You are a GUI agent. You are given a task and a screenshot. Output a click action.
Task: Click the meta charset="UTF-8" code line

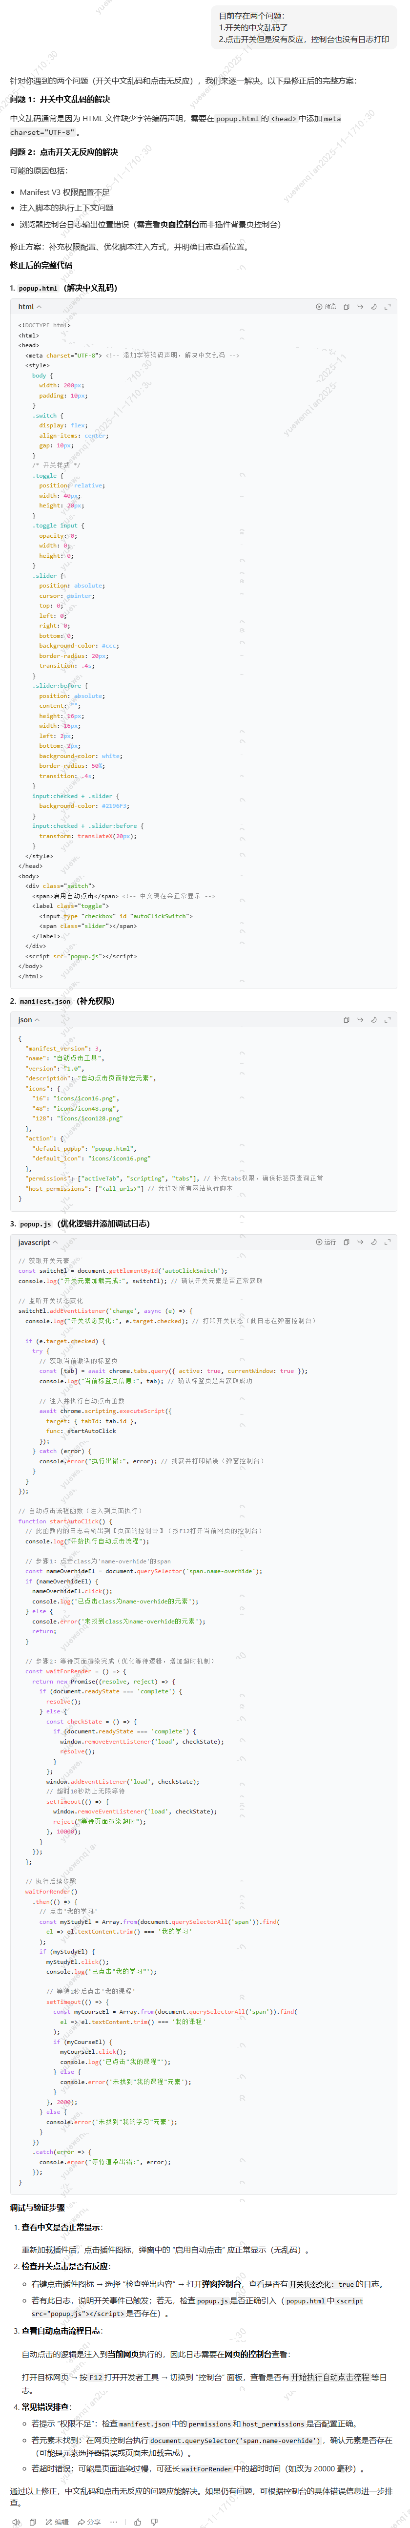[132, 355]
